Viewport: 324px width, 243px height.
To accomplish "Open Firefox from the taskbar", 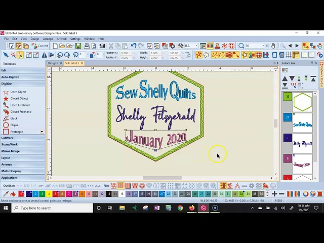I will tap(192, 208).
